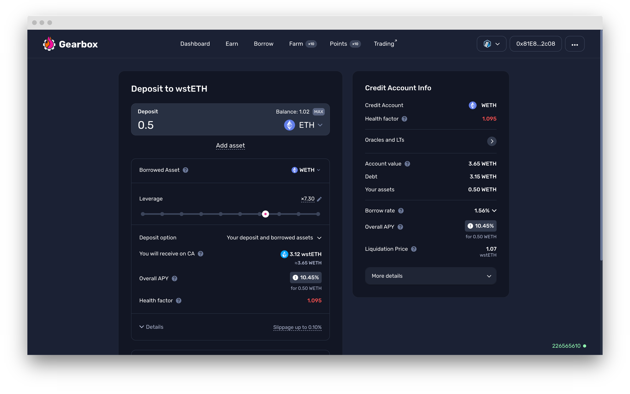Screen dimensions: 630x394
Task: Go to the Earn tab
Action: [x=232, y=44]
